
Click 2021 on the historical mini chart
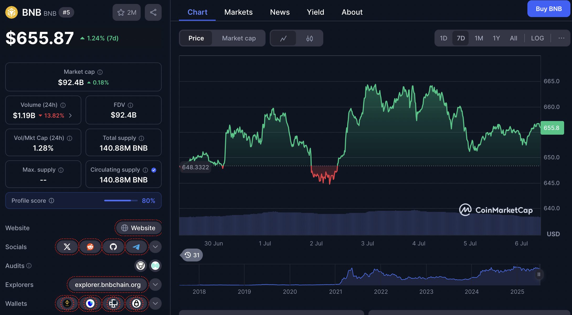[336, 292]
